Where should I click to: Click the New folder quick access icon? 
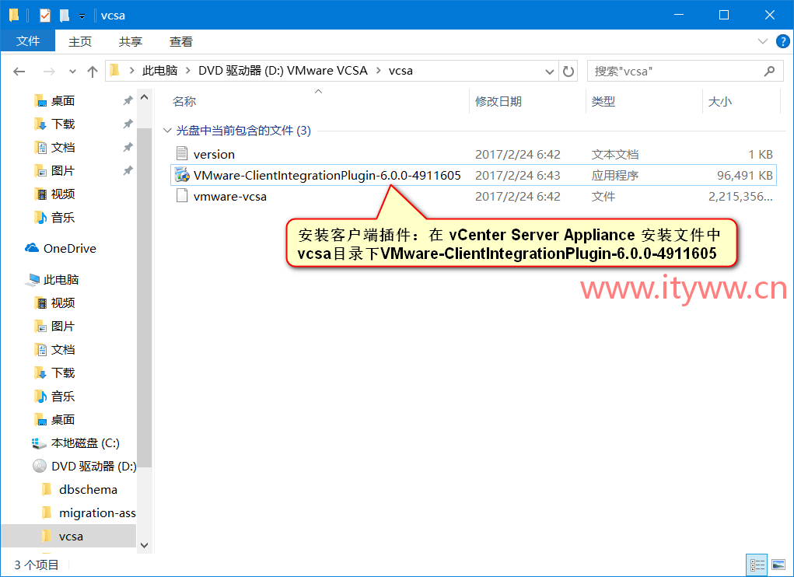pyautogui.click(x=65, y=16)
